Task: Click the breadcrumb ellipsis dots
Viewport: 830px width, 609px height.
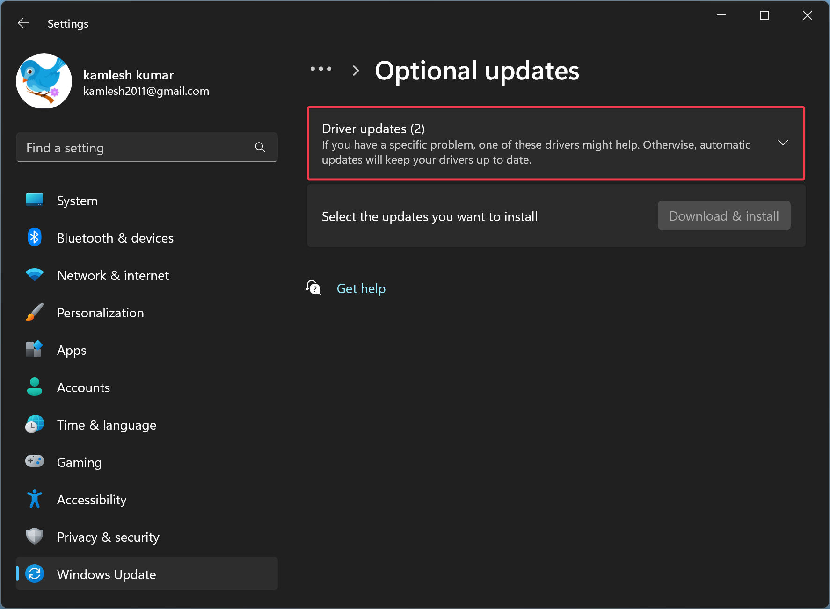Action: pos(321,69)
